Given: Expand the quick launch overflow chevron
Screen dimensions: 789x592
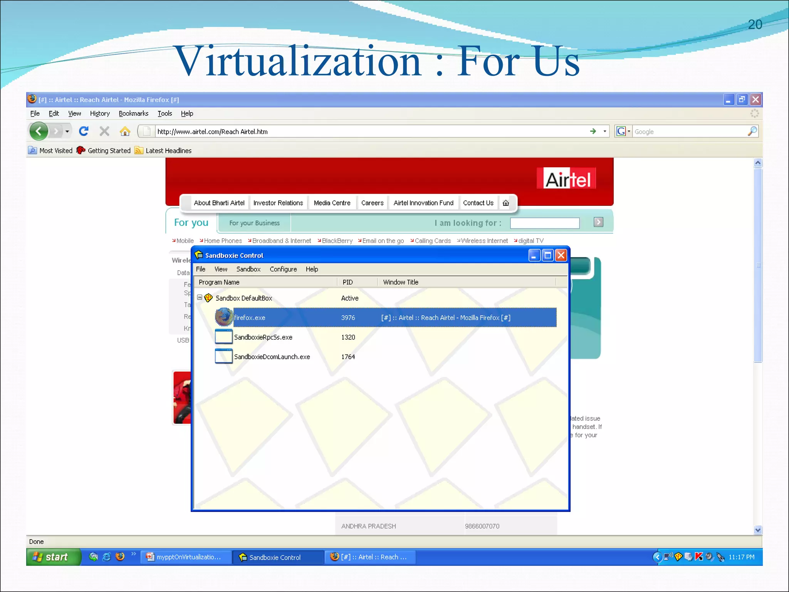Looking at the screenshot, I should coord(134,554).
